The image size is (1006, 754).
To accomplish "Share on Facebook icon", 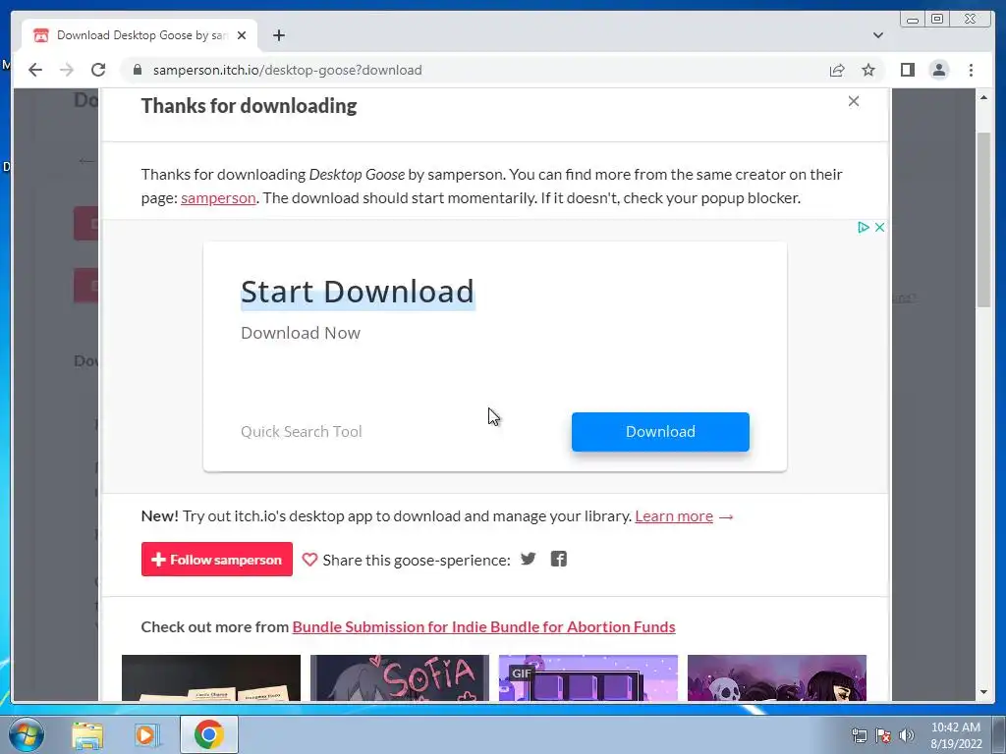I will 558,559.
